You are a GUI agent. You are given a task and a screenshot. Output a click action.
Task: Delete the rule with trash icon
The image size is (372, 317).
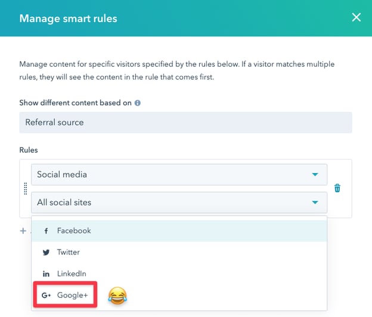pos(337,188)
